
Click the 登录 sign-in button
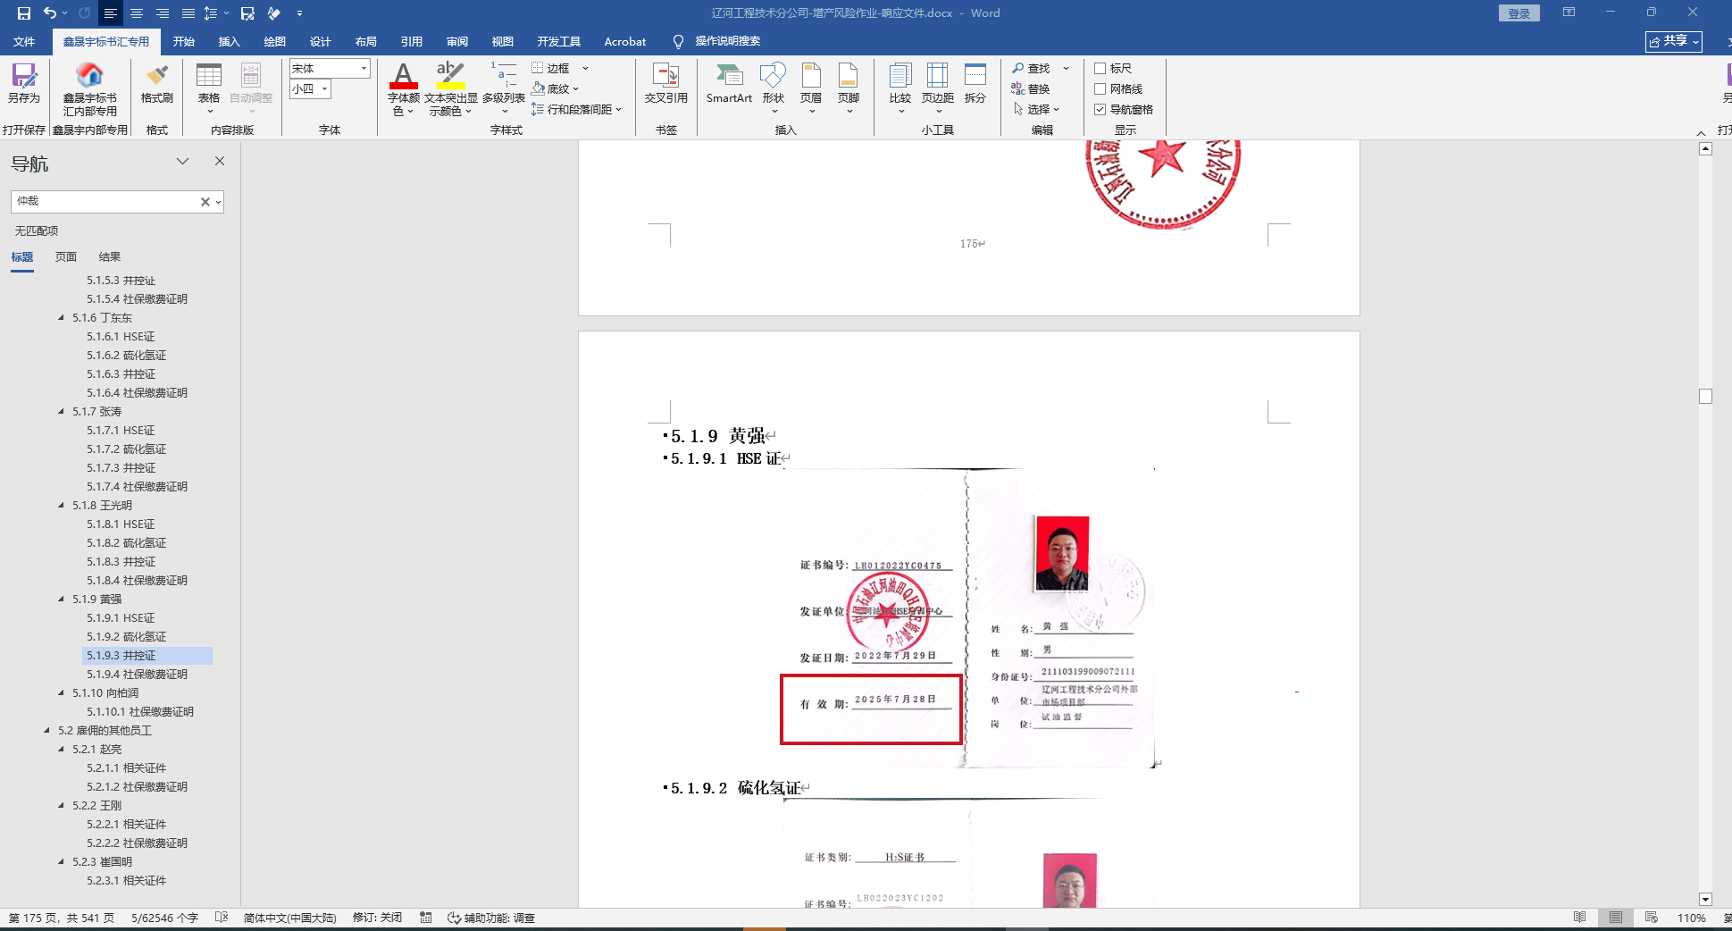[1519, 13]
